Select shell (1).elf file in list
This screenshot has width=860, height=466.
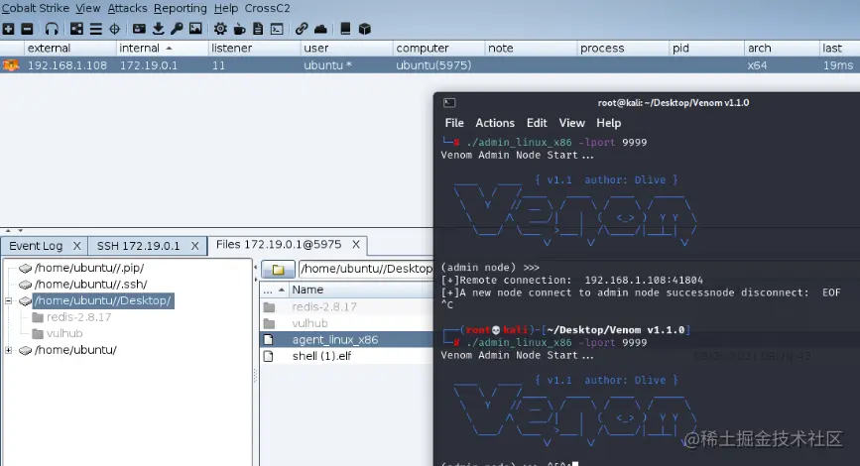[x=346, y=356]
